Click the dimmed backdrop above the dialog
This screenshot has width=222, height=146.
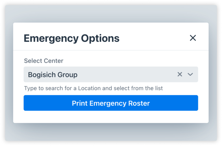111,14
